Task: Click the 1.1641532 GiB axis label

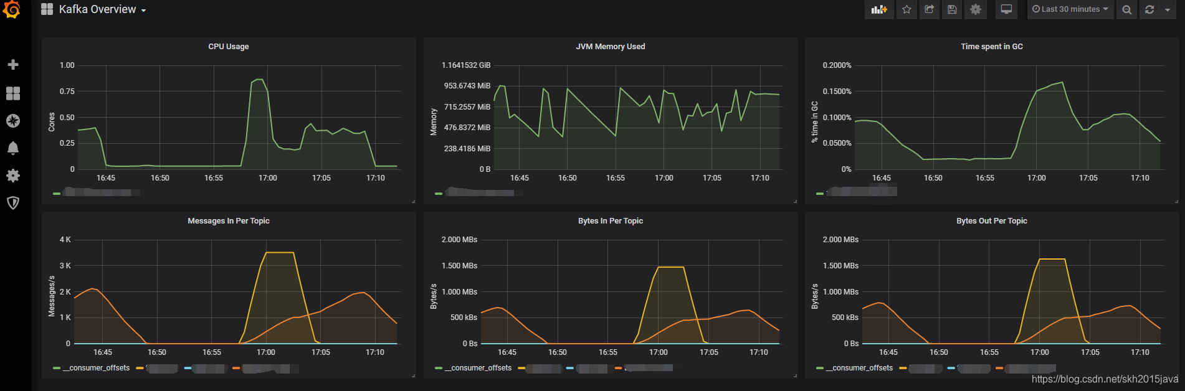Action: tap(466, 65)
